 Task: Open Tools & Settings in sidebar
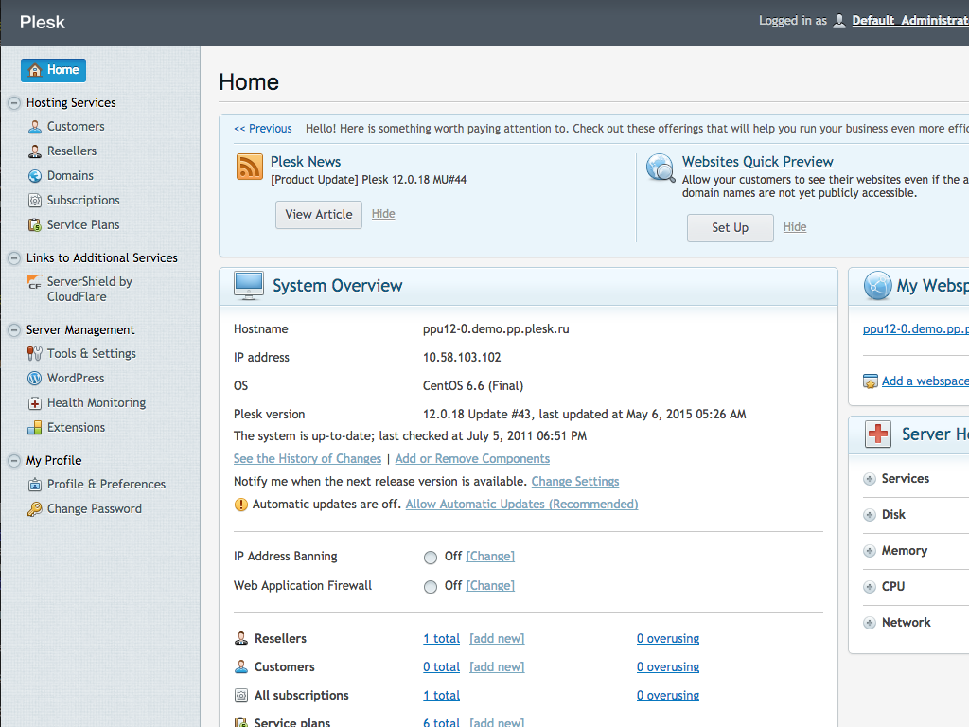pos(91,354)
